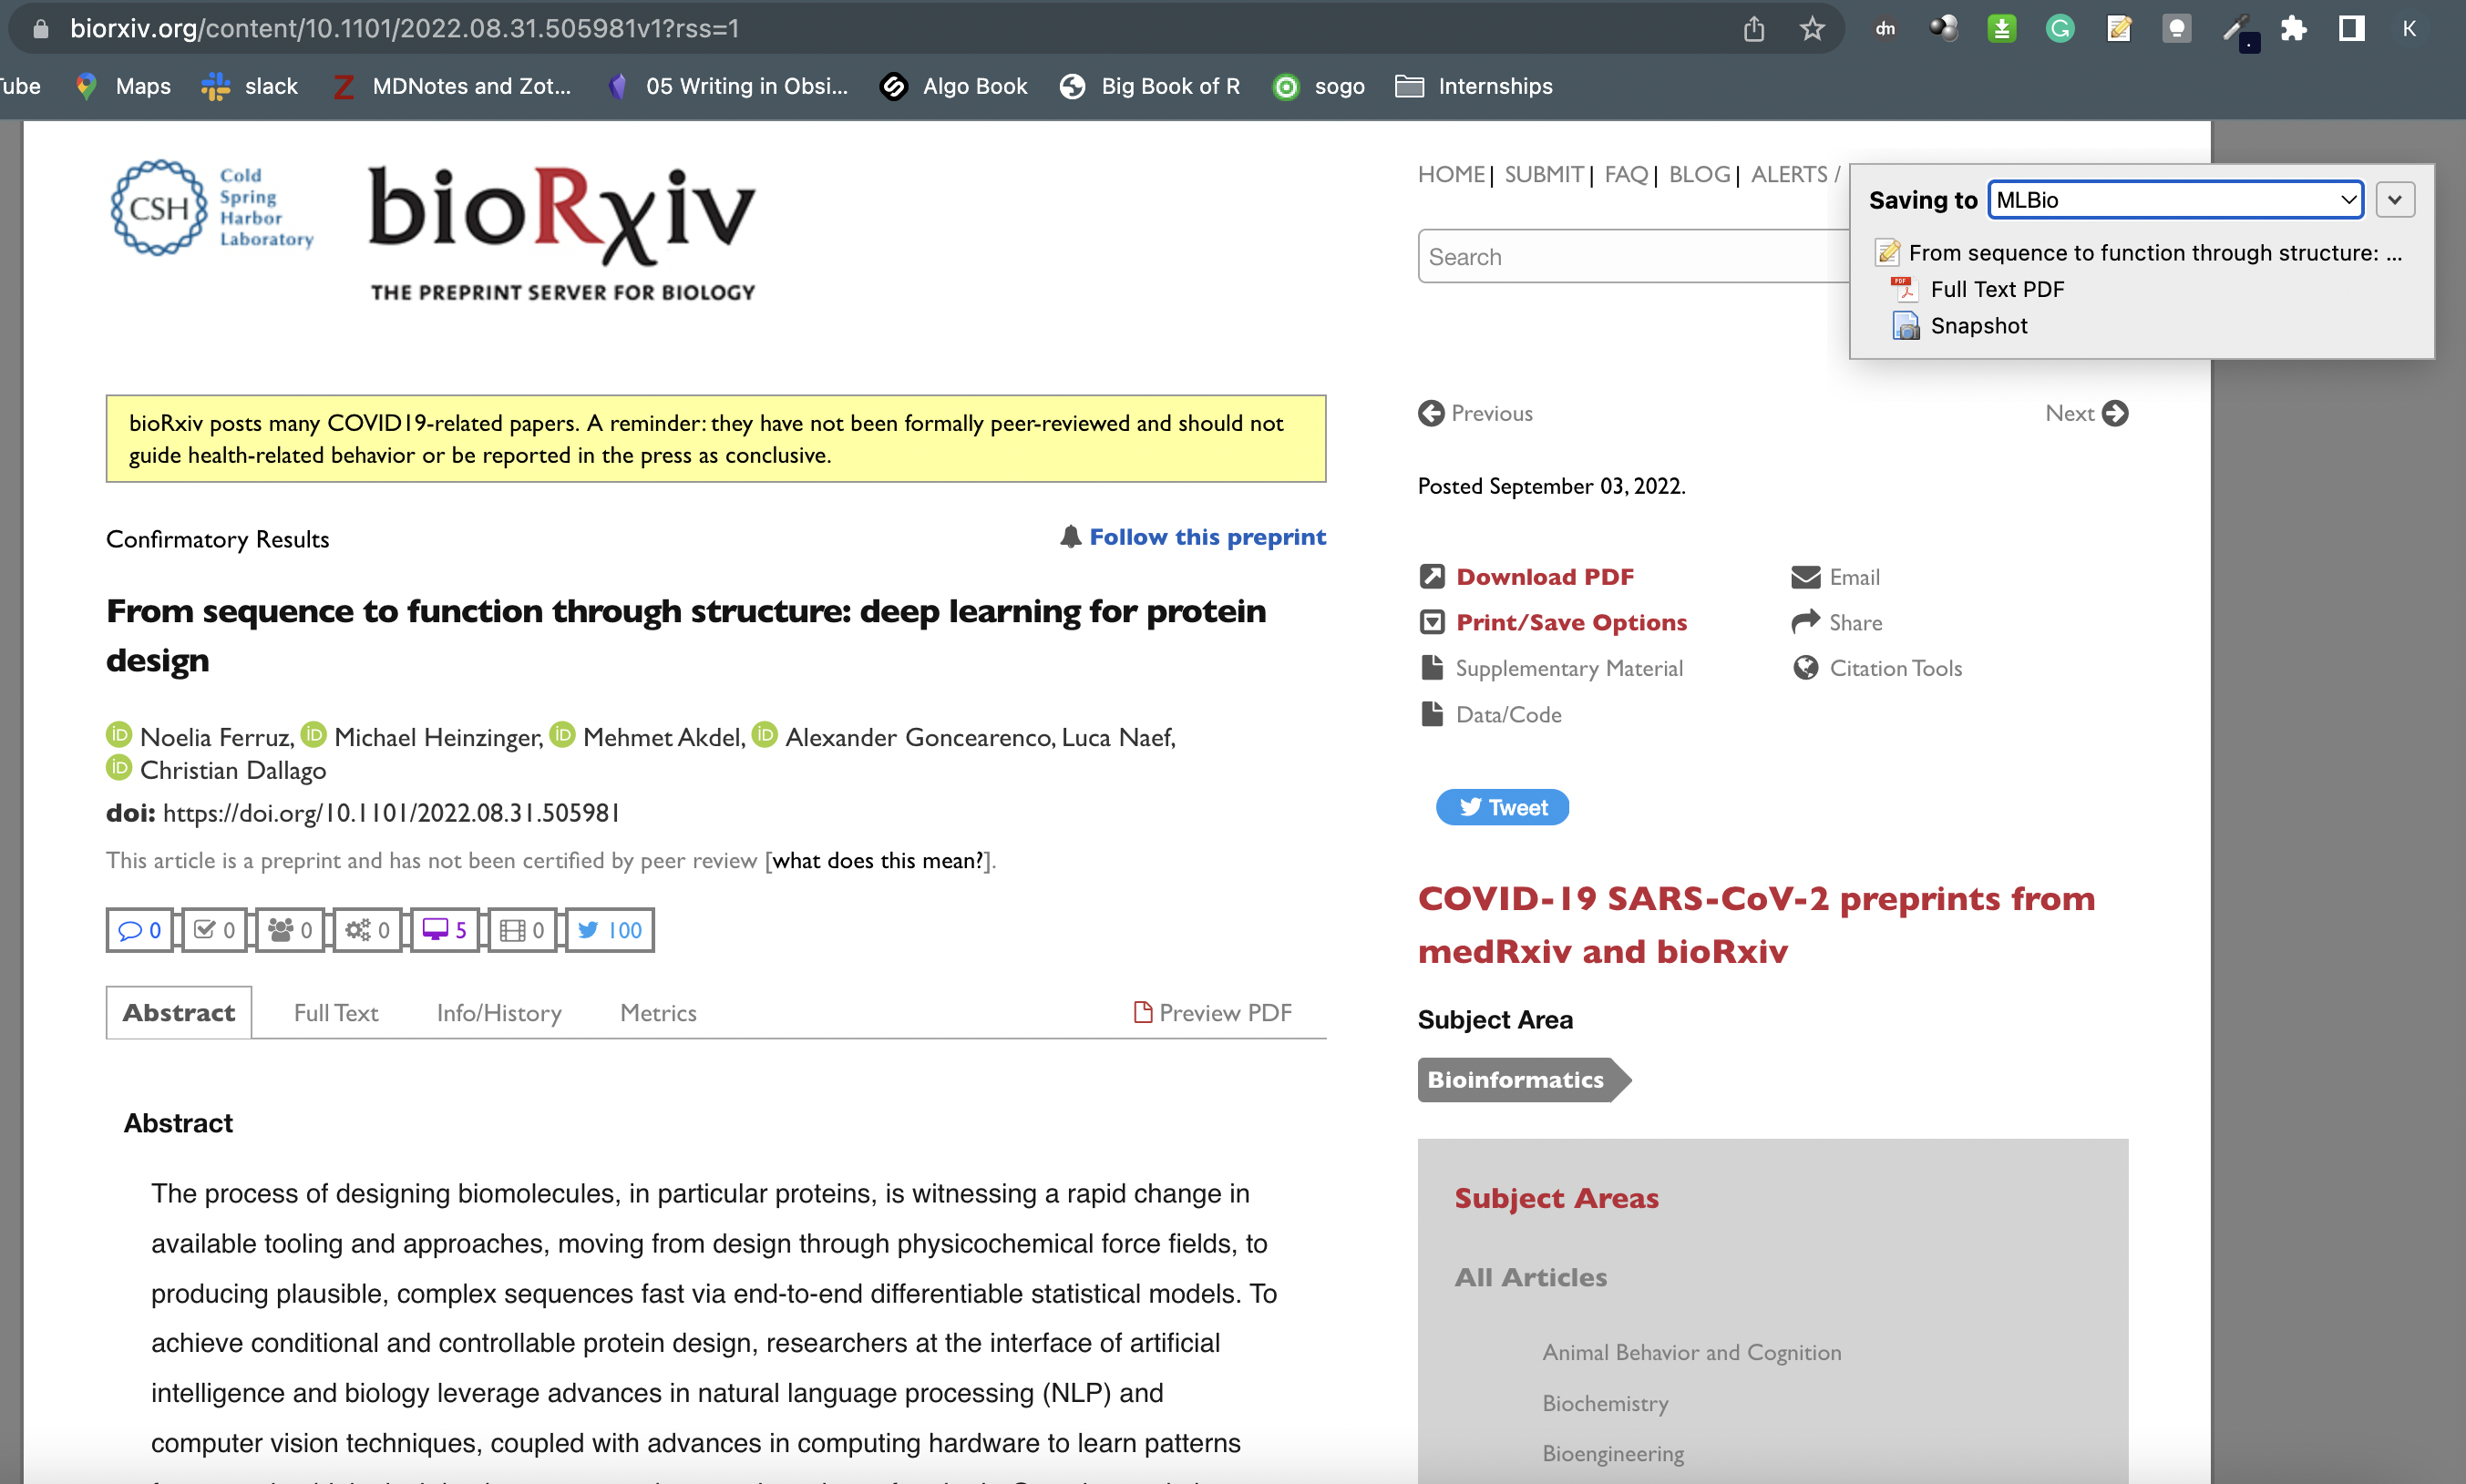Click the bioRxiv site logo
Viewport: 2466px width, 1484px height.
(562, 232)
